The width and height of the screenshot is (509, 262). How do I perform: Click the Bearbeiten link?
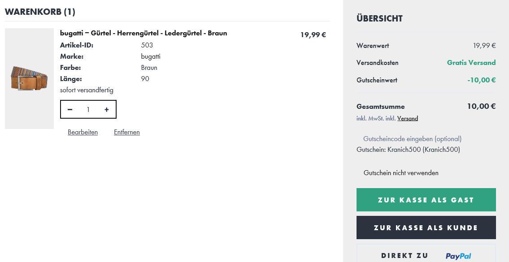[x=83, y=132]
